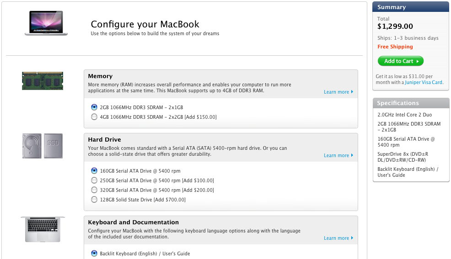Open Learn more link in Hard Drive section
The image size is (451, 259).
point(338,156)
